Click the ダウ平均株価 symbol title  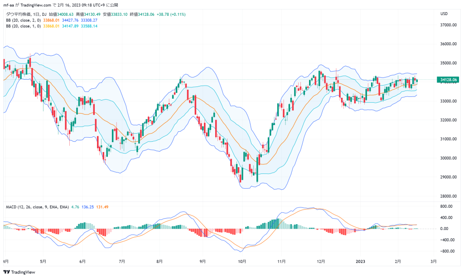[18, 14]
